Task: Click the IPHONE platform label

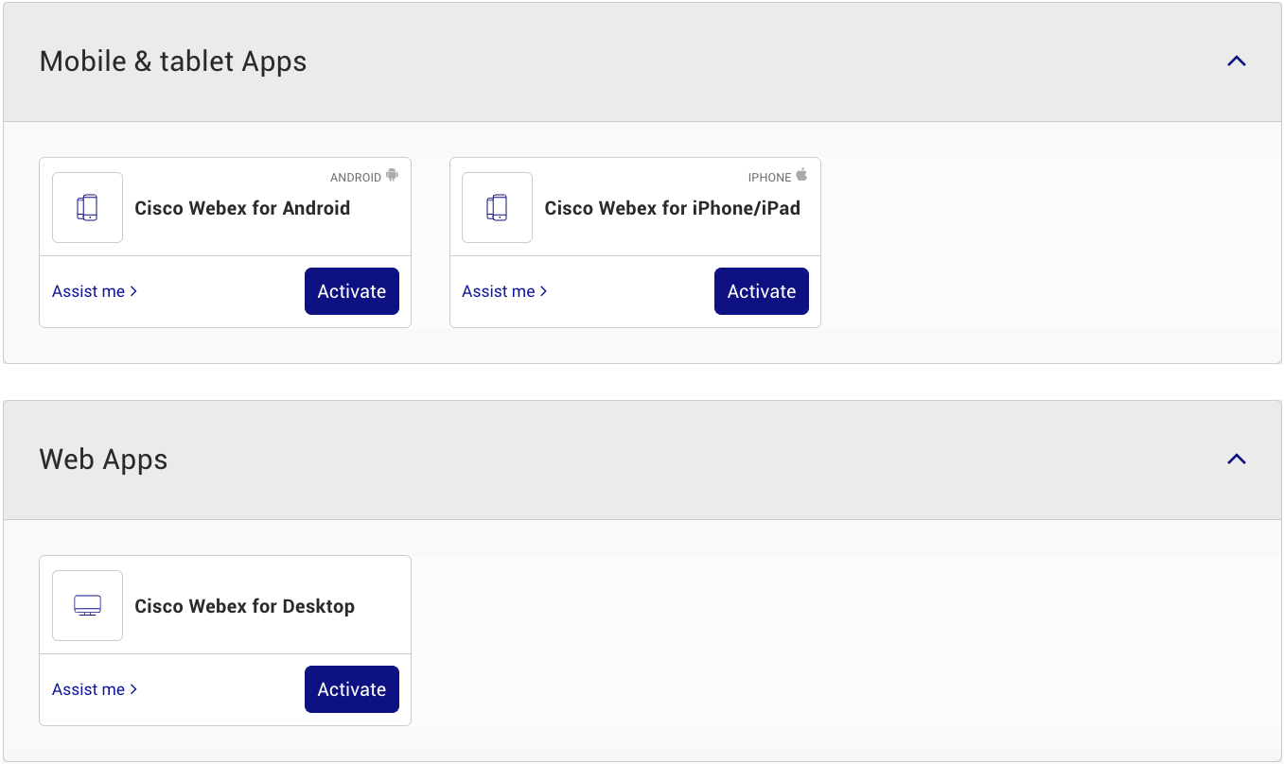Action: pos(769,178)
